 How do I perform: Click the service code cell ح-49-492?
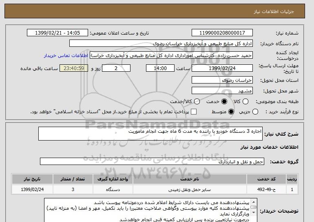pos(266,189)
